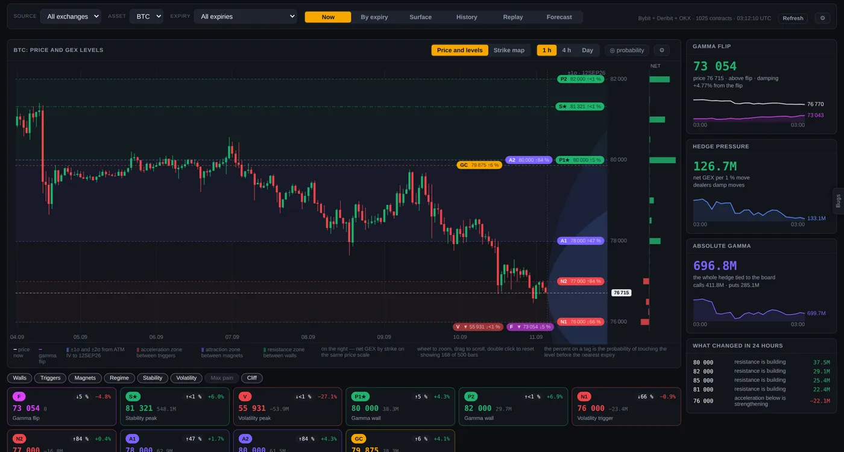Select the F gamma flip badge card

click(x=20, y=397)
